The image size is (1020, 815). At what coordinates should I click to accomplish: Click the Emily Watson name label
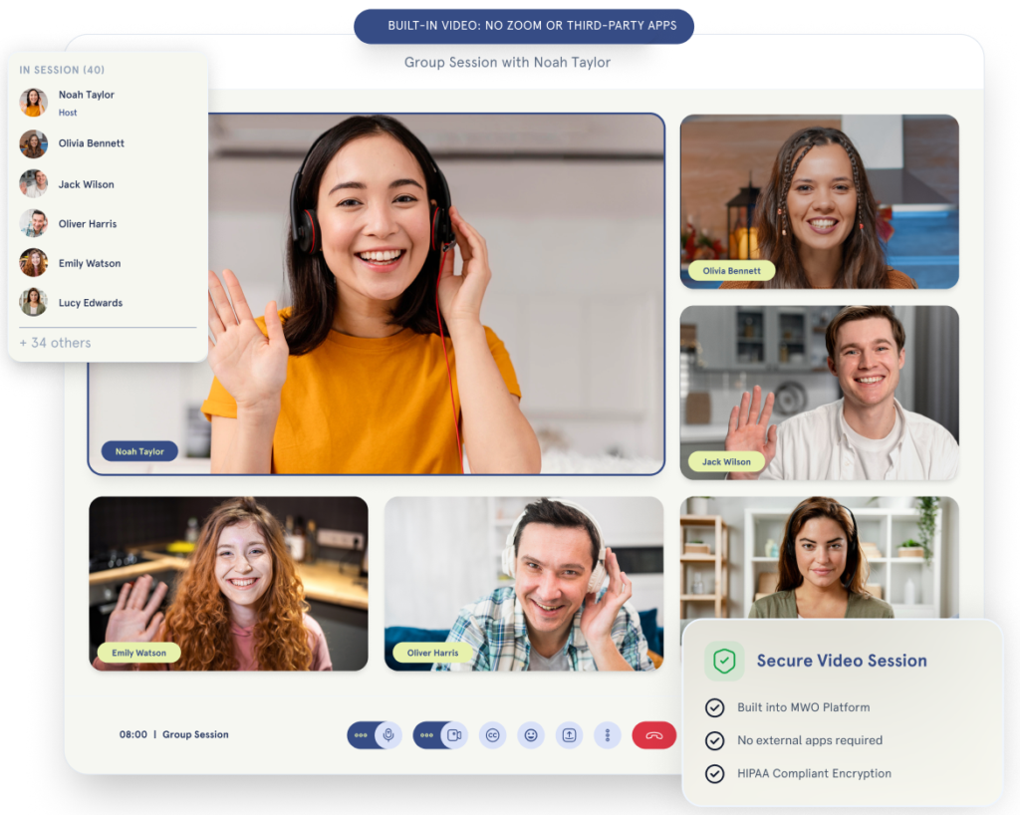pos(138,654)
